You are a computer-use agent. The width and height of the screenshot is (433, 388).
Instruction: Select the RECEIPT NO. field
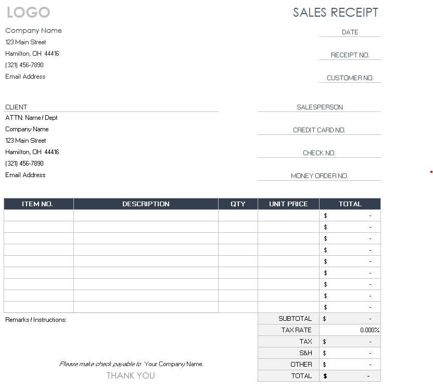click(x=350, y=55)
